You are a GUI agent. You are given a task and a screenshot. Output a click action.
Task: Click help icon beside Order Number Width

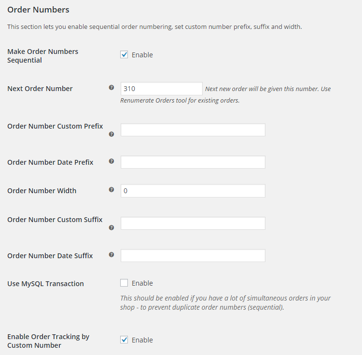coord(111,190)
